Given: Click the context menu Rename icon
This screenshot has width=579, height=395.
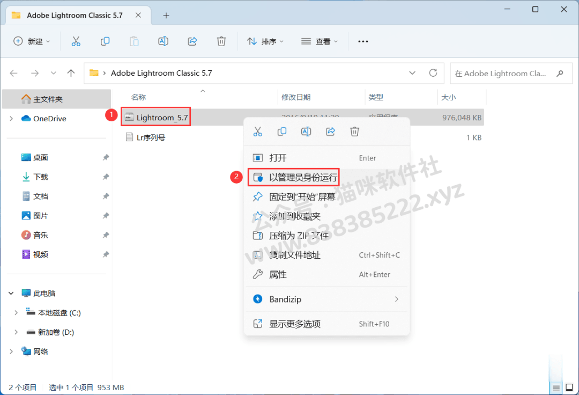Looking at the screenshot, I should point(306,131).
